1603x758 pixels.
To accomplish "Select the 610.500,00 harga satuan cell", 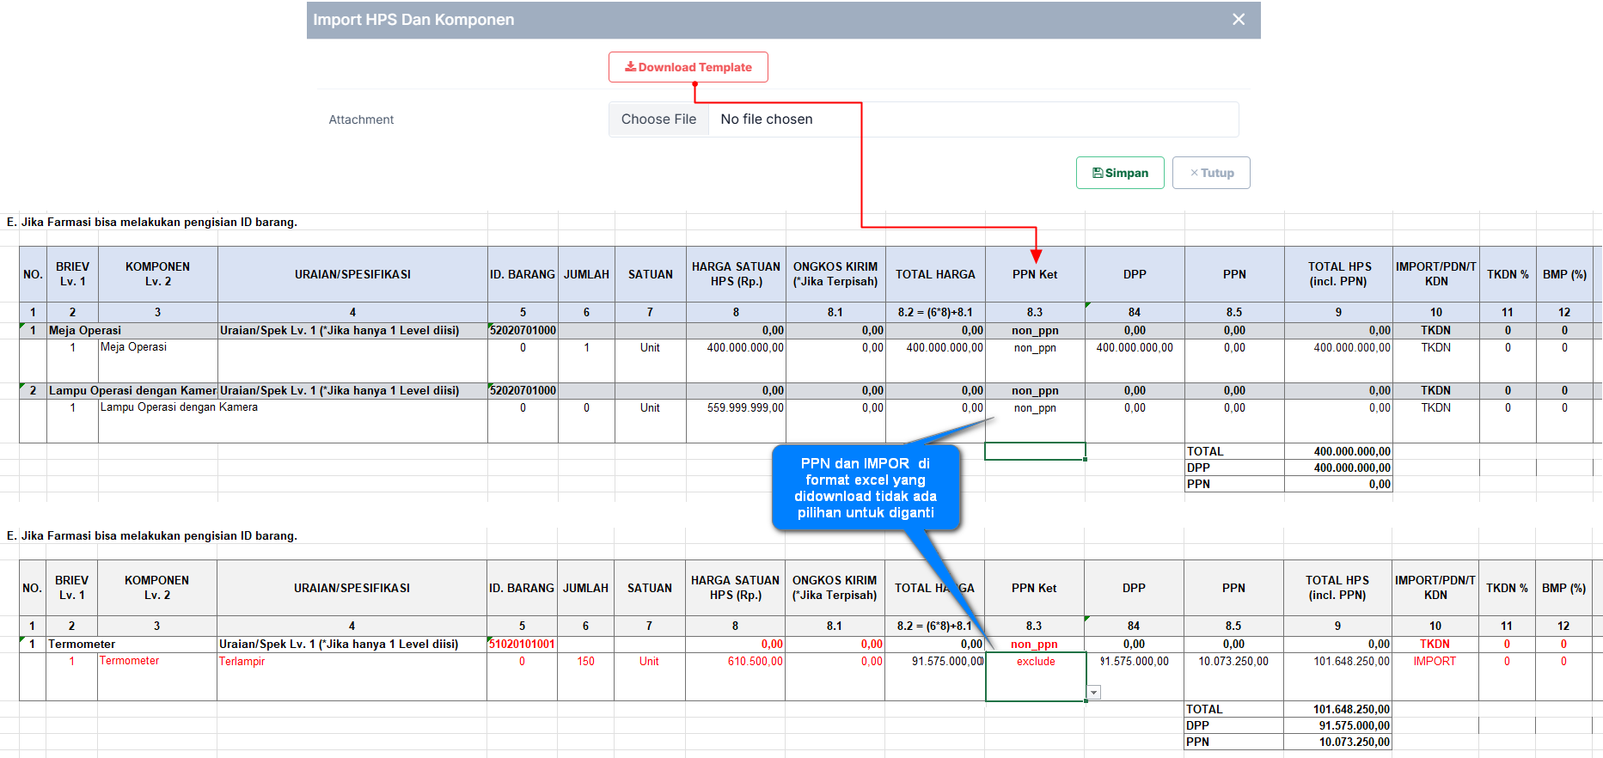I will [x=754, y=662].
